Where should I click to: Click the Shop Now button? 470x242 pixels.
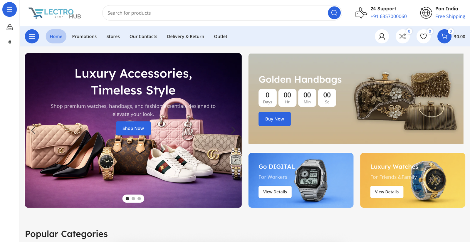click(133, 128)
